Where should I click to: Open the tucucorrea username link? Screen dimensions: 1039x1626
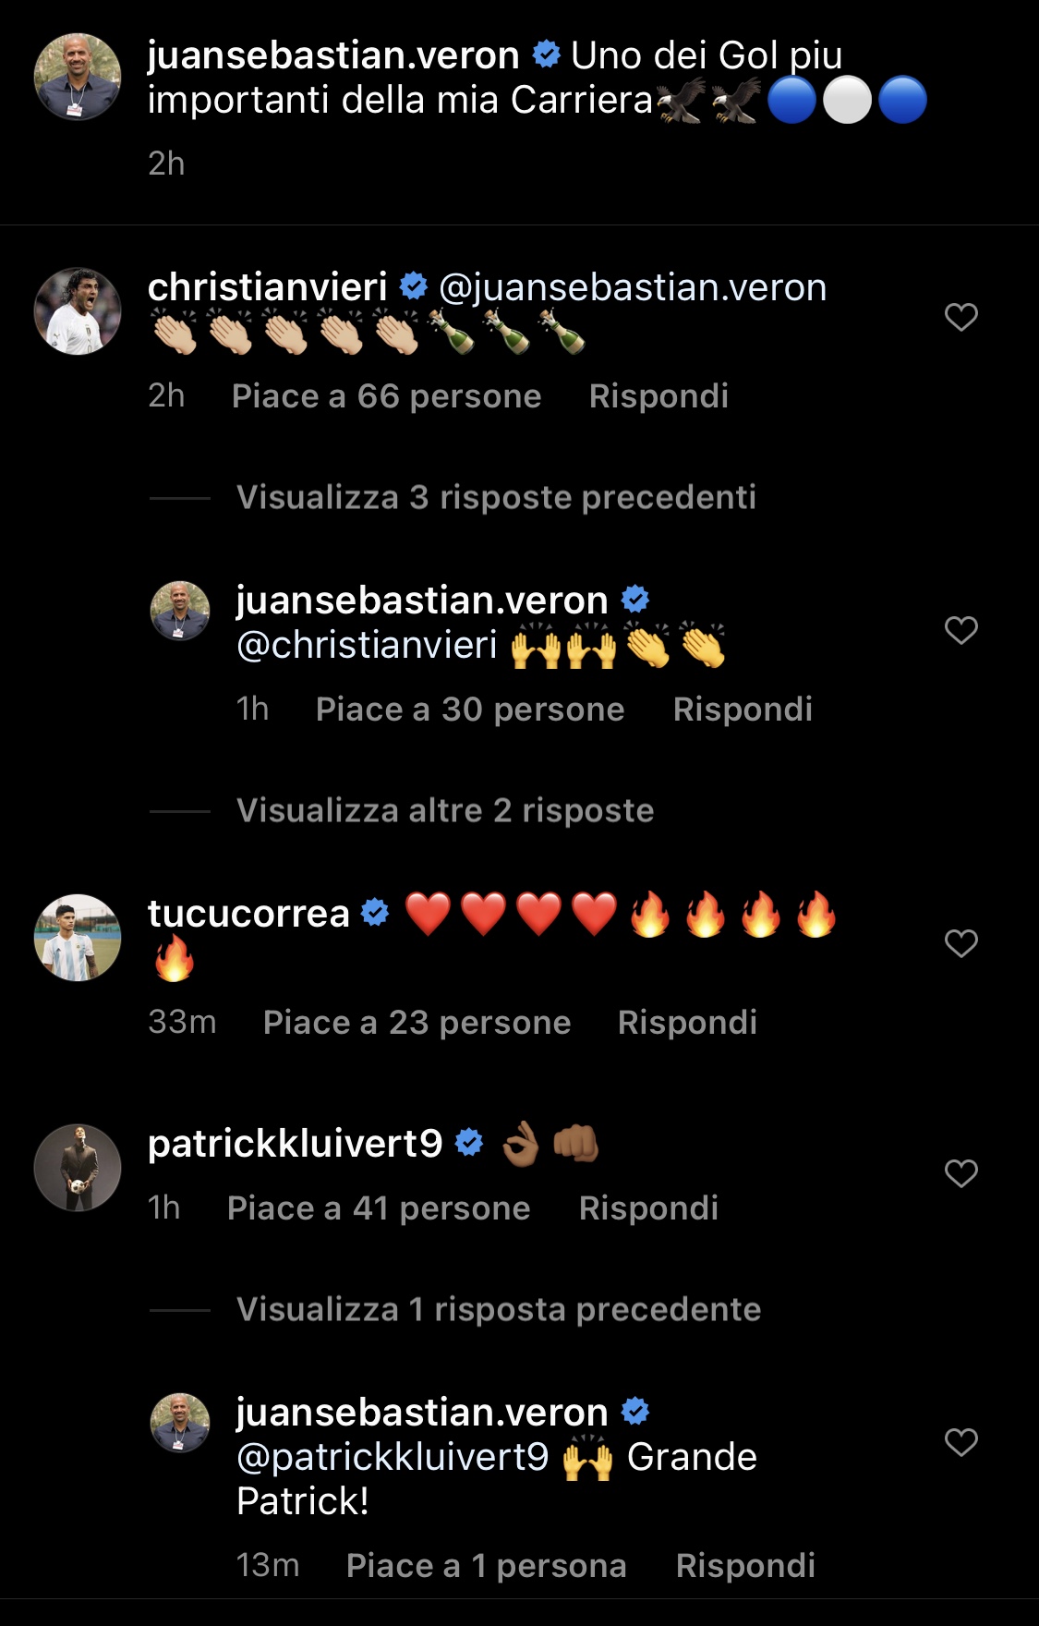coord(248,914)
